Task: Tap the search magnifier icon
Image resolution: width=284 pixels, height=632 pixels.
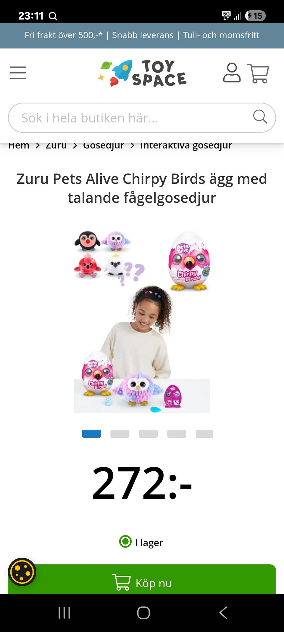Action: click(260, 116)
